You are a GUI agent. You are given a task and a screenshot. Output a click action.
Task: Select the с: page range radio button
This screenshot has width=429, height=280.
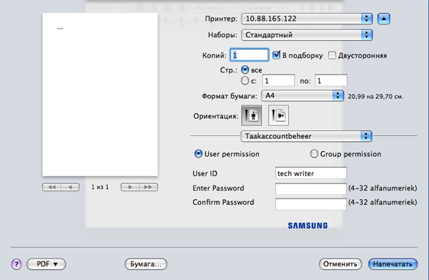click(x=245, y=80)
